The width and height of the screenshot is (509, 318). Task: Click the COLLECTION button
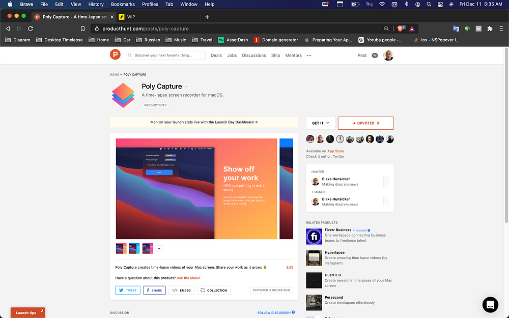(x=214, y=290)
